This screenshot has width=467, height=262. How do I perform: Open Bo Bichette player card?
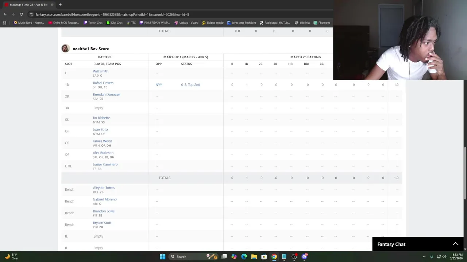point(101,118)
